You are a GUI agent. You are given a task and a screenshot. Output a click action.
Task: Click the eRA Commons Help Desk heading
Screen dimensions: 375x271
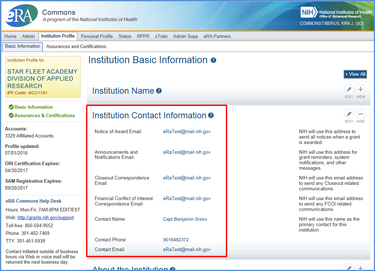[34, 201]
